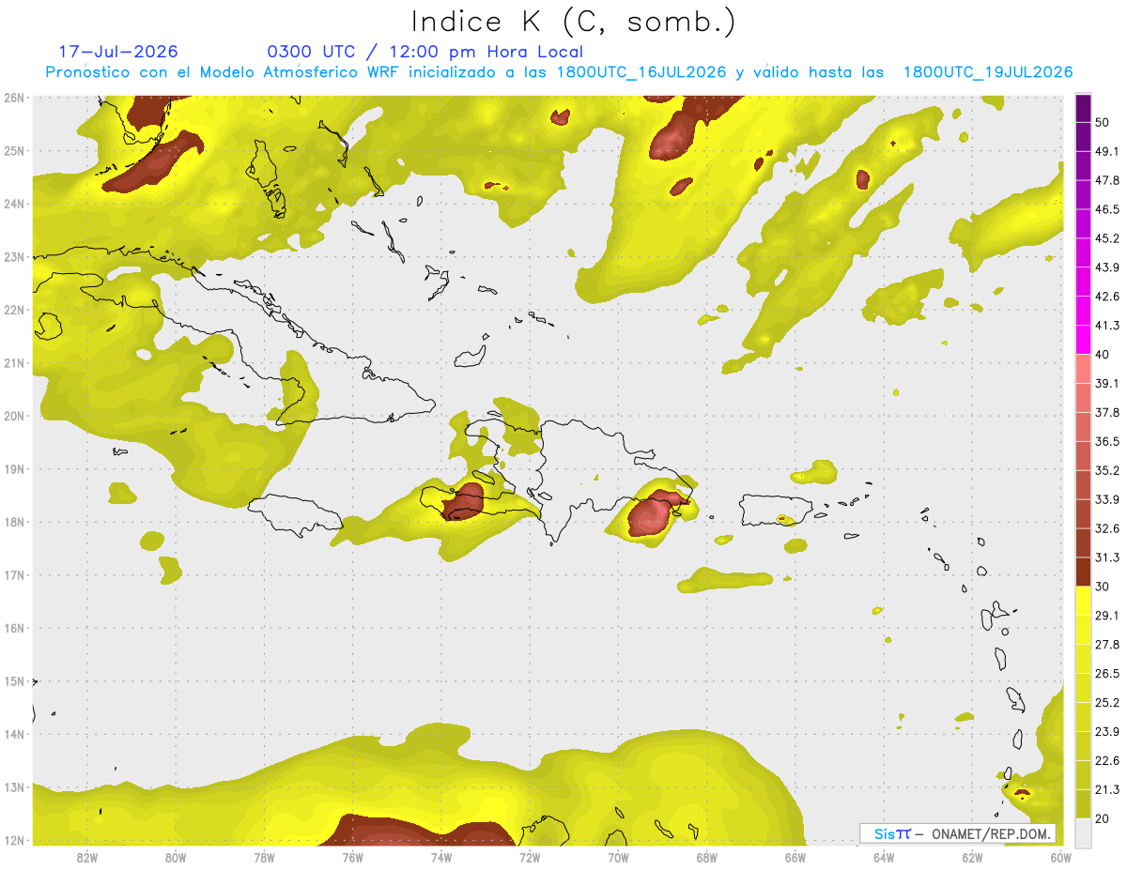Click the "16N" latitude label
Image resolution: width=1127 pixels, height=870 pixels.
coord(13,628)
